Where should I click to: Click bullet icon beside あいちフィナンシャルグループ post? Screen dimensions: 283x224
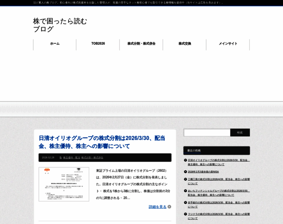(185, 191)
